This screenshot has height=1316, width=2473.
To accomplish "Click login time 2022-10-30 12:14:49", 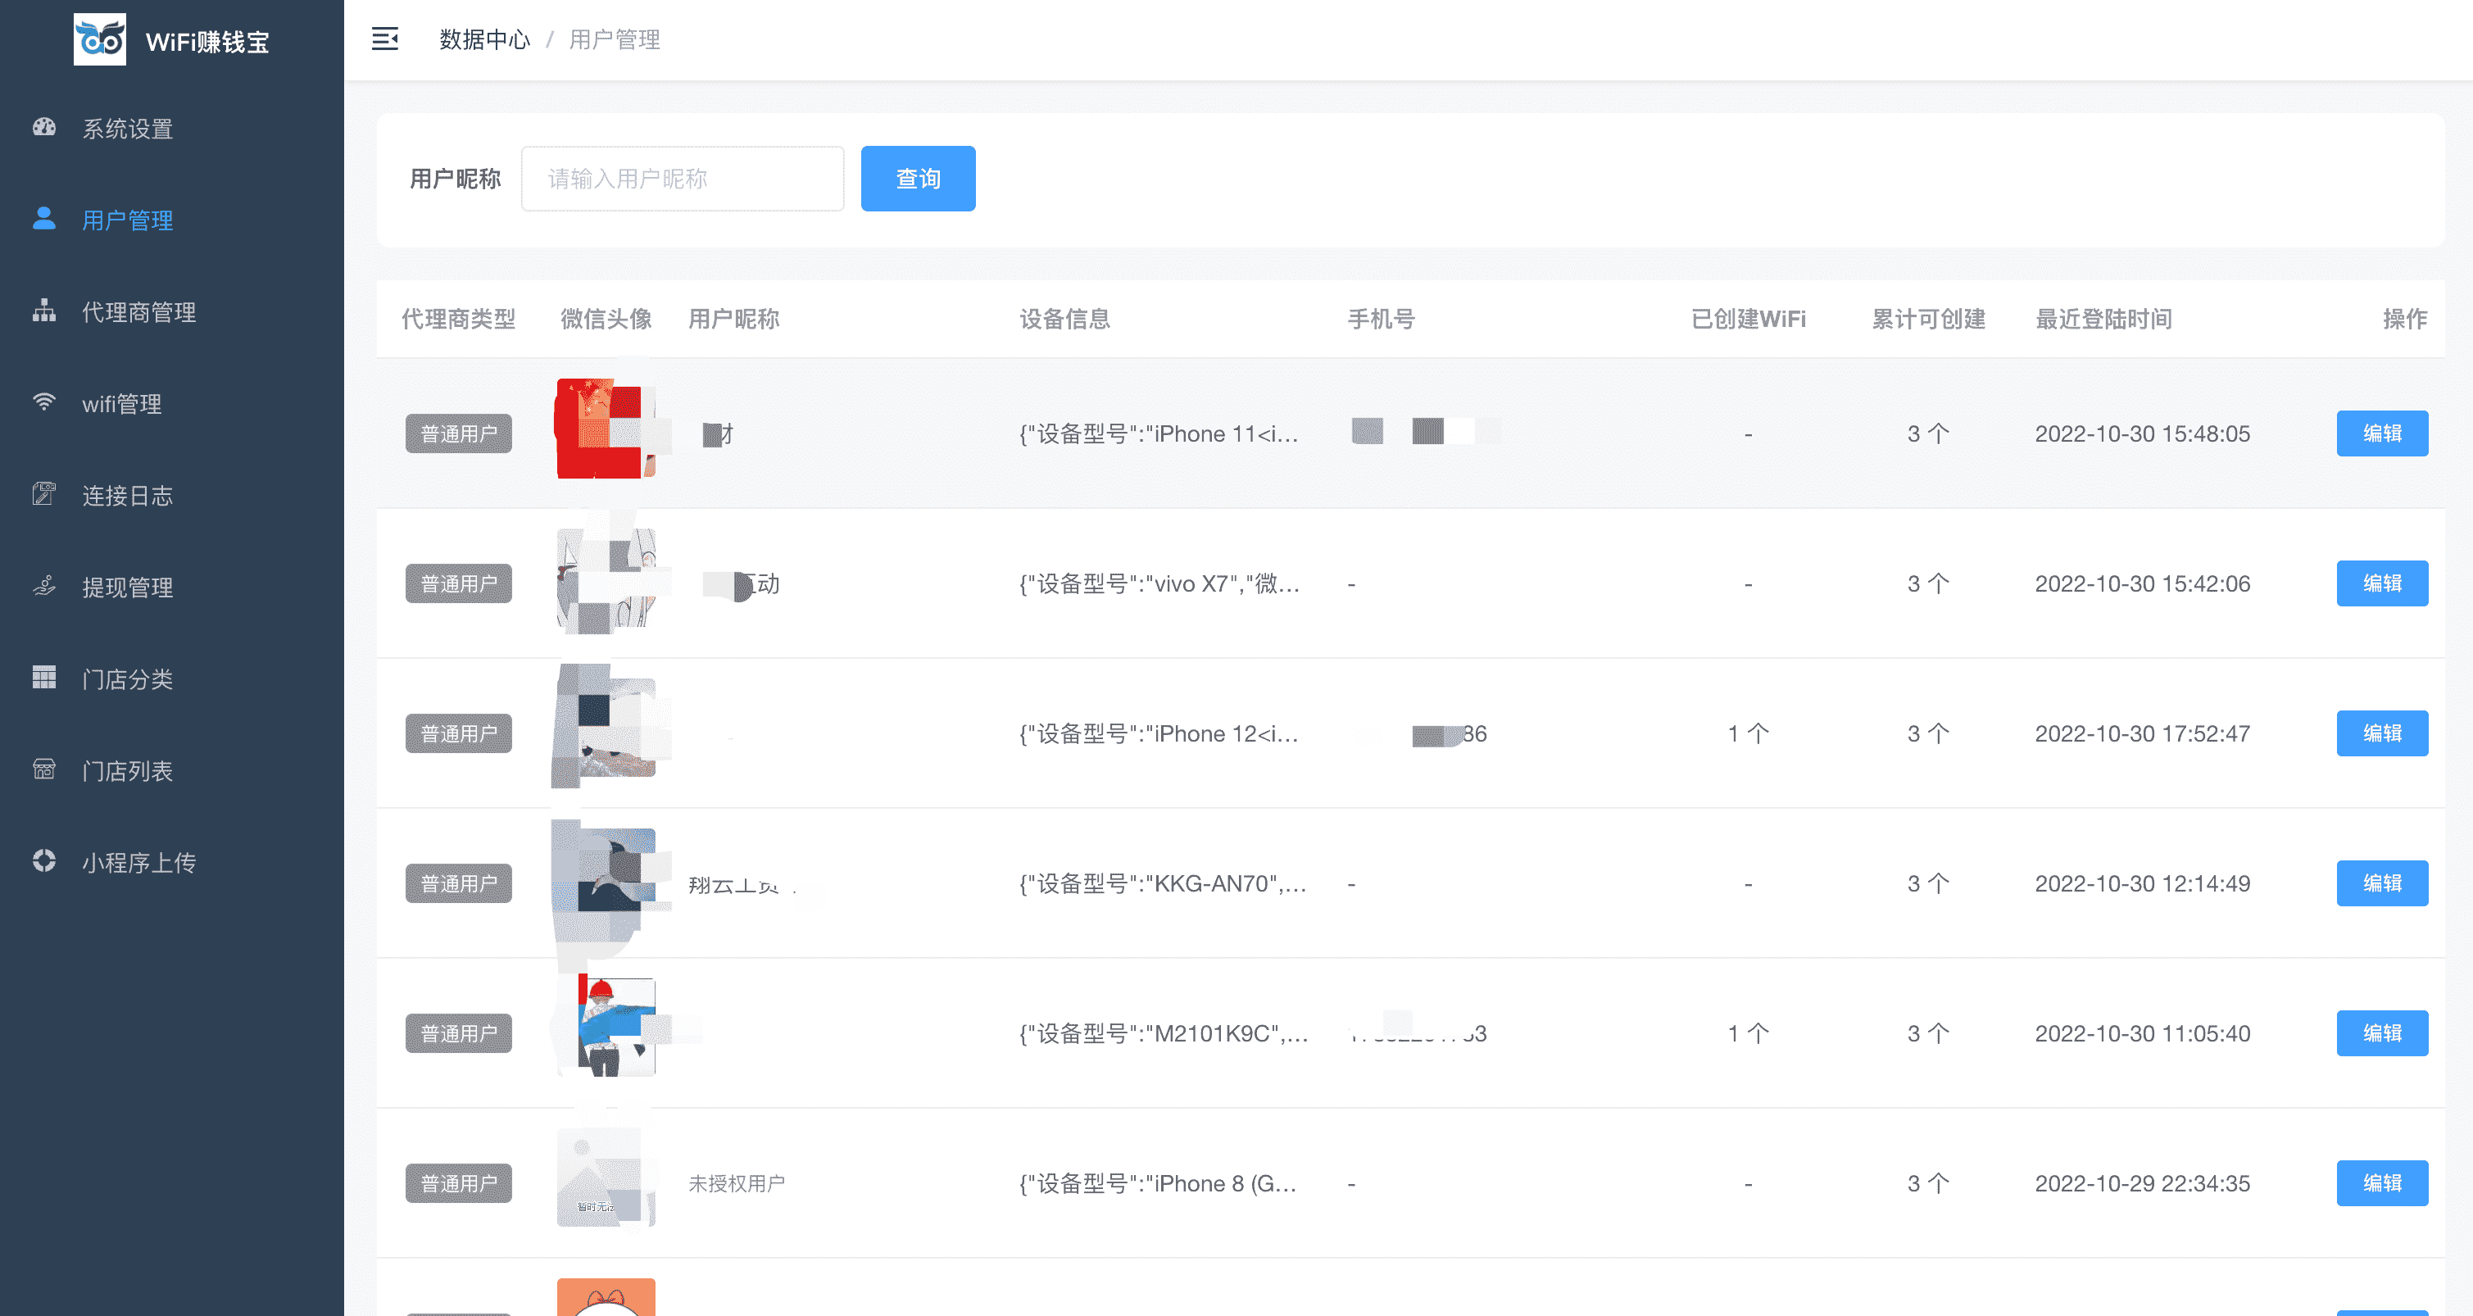I will click(2143, 883).
